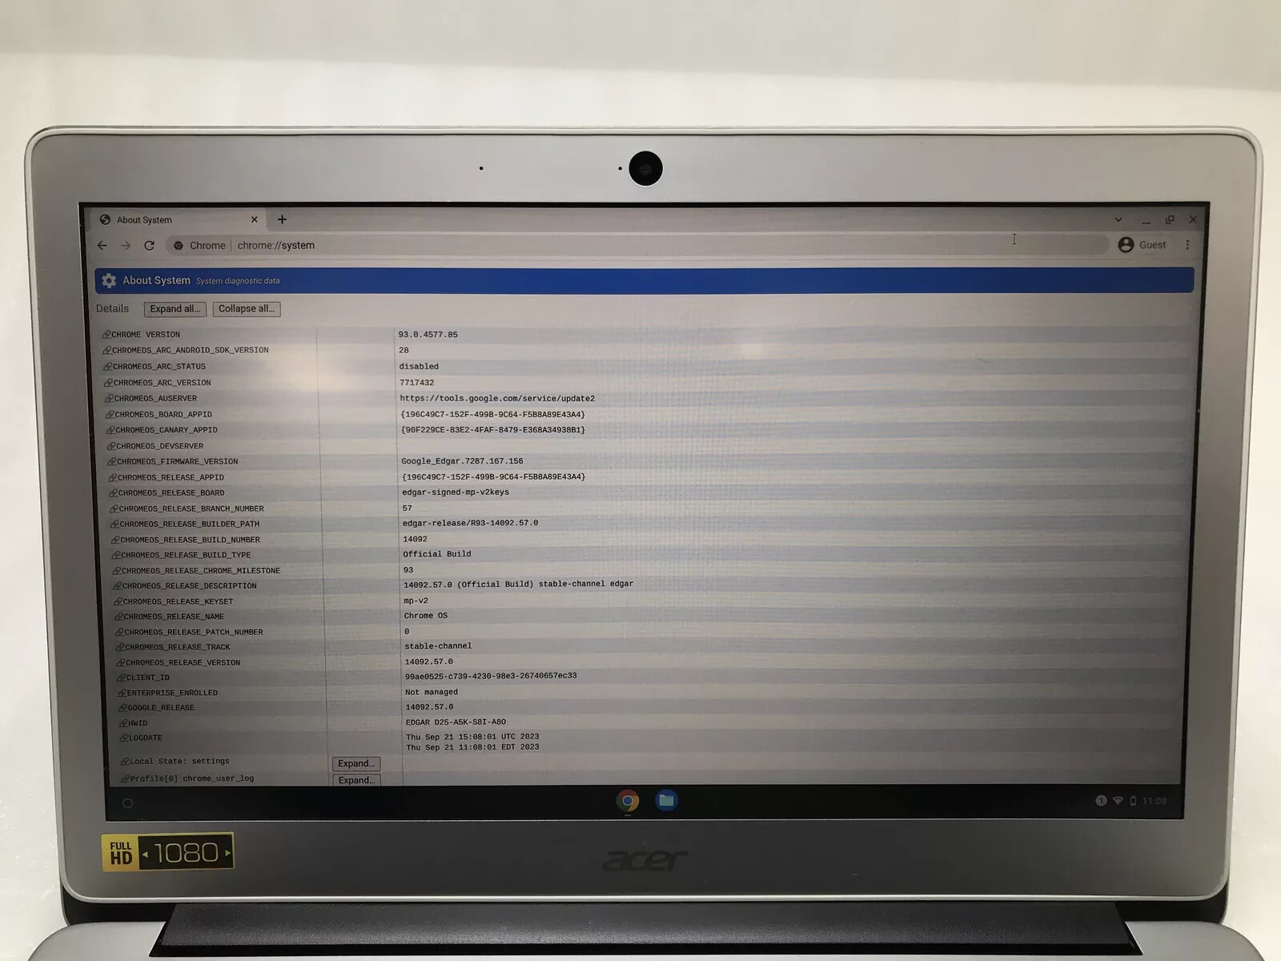Click the CHROMEOS_RELEASE_PATCH_NUMBER label
This screenshot has width=1281, height=961.
(194, 632)
